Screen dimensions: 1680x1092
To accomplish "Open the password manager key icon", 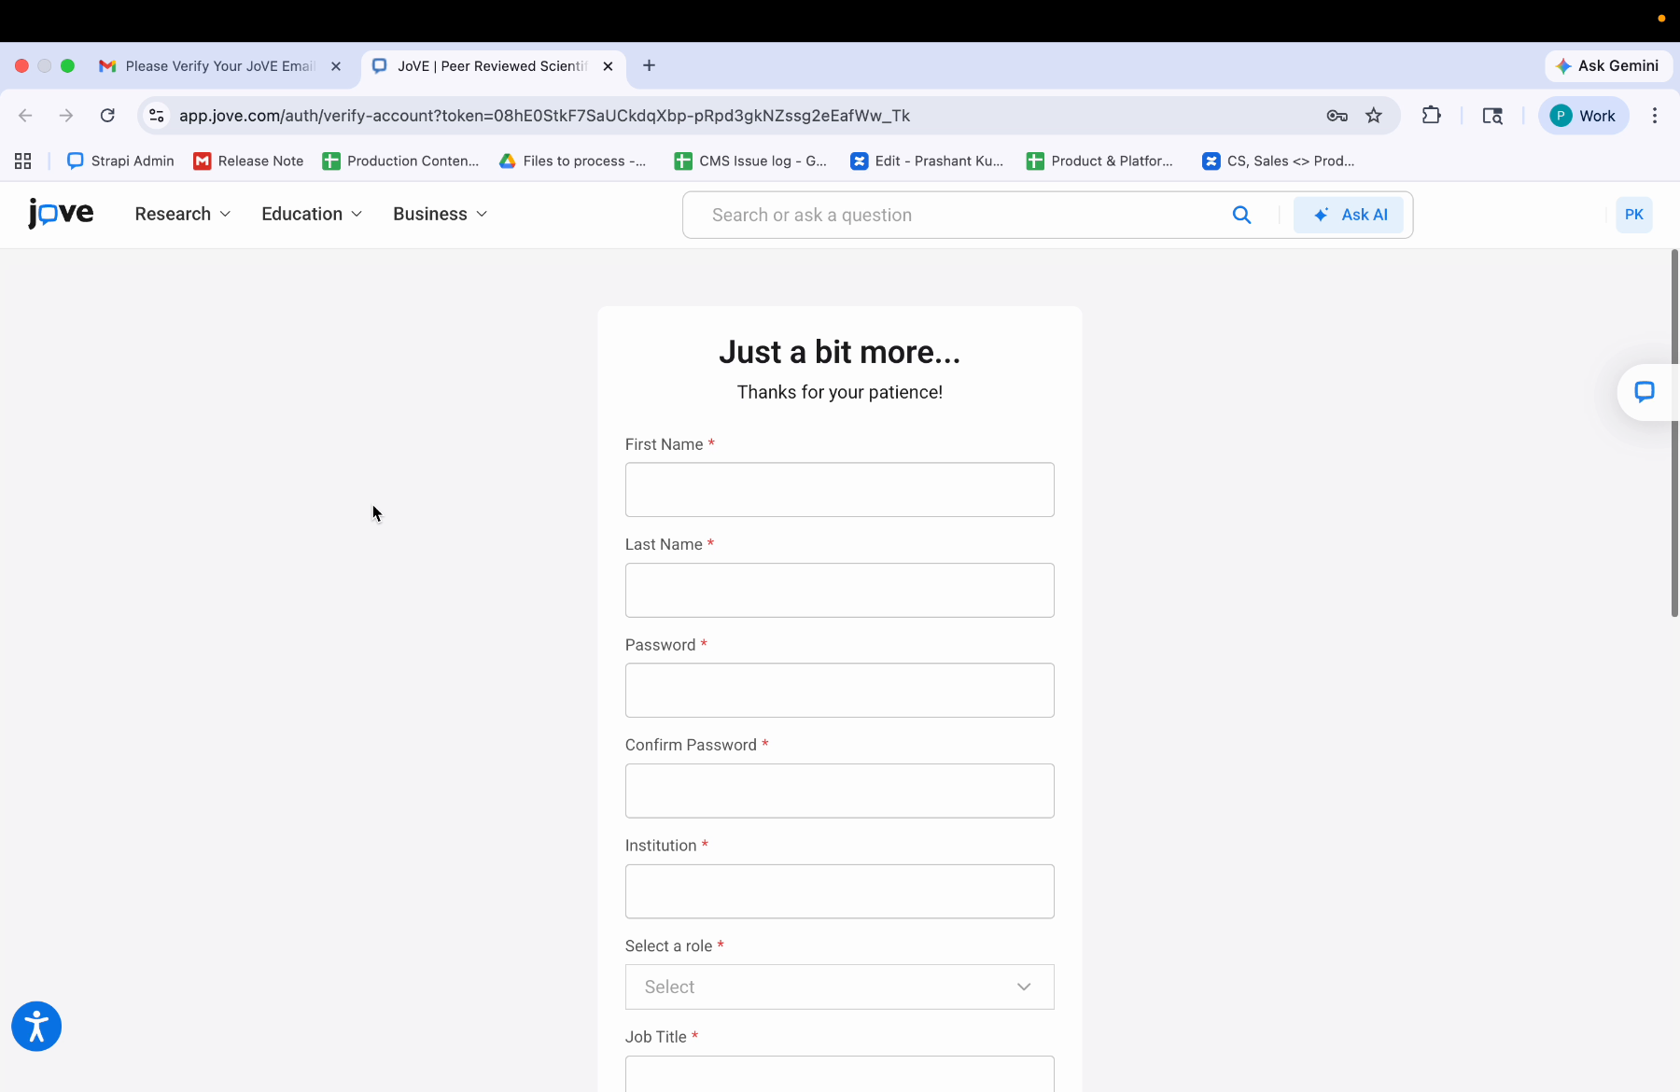I will pos(1337,116).
